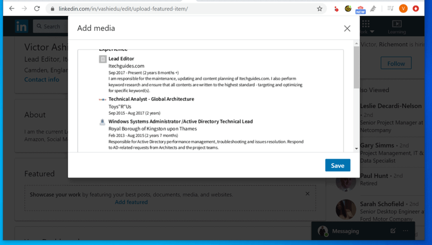Dismiss the Showcase your work prompt
The width and height of the screenshot is (432, 245).
pyautogui.click(x=307, y=194)
